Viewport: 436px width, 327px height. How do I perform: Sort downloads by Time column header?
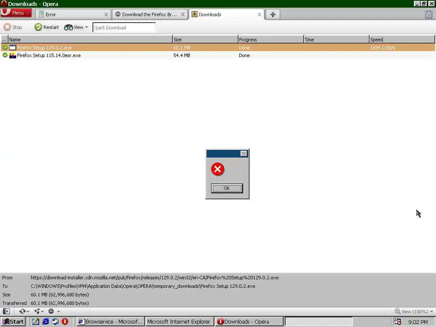(x=336, y=40)
